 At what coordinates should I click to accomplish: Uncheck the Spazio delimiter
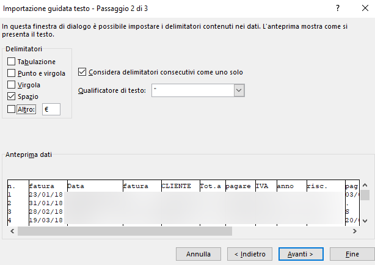(11, 96)
